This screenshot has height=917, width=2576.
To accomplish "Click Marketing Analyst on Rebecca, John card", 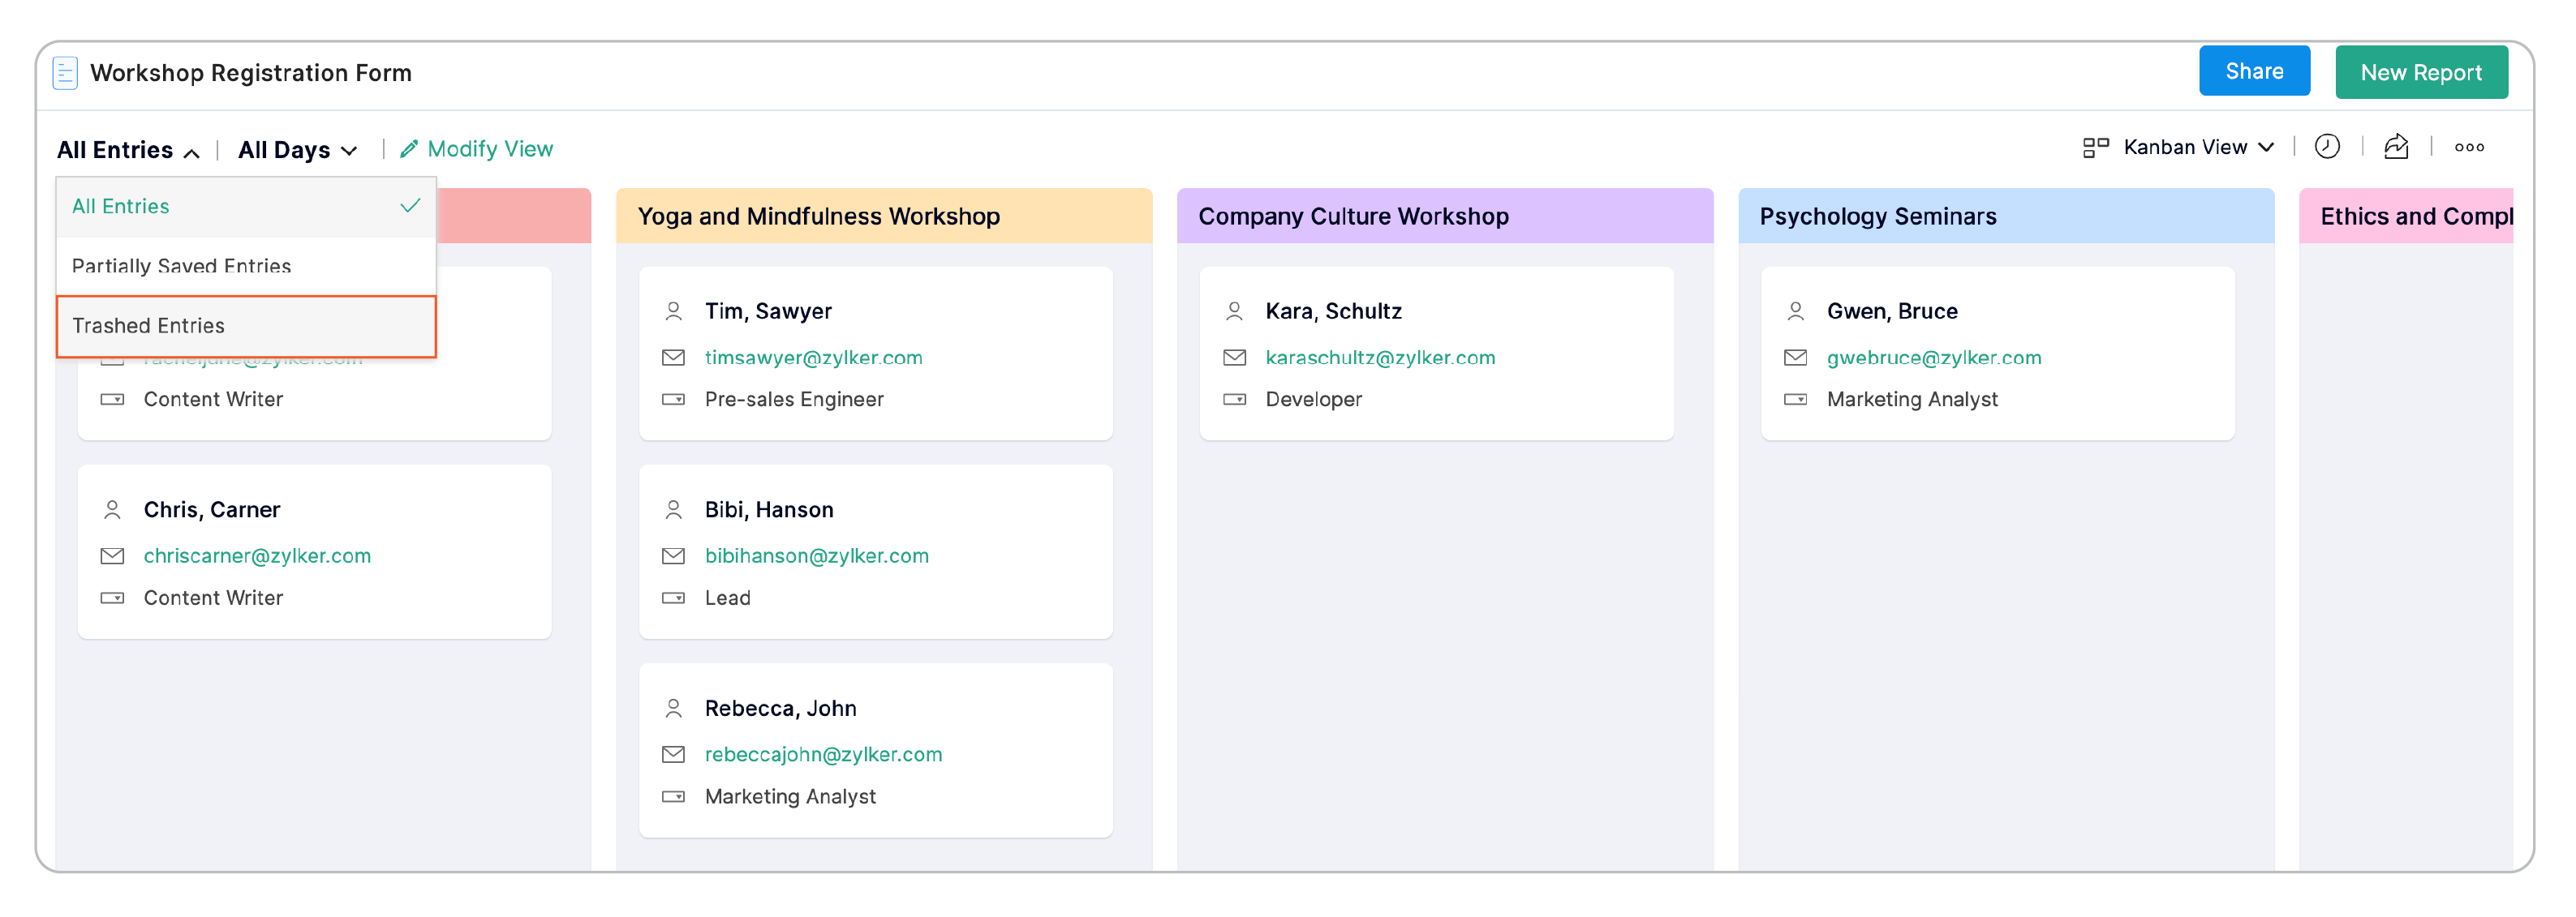I will coord(790,797).
